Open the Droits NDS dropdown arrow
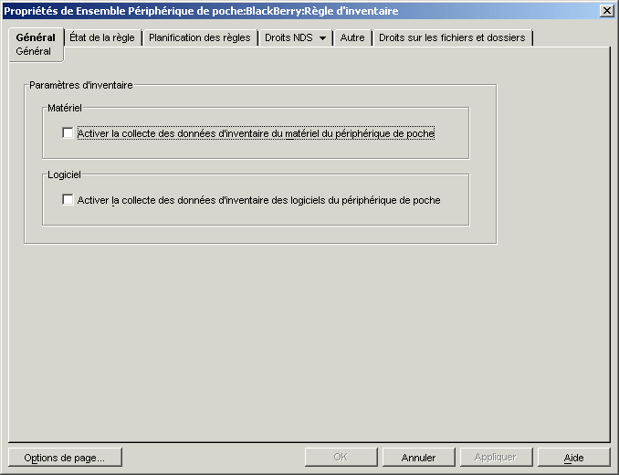The height and width of the screenshot is (475, 619). (x=322, y=38)
